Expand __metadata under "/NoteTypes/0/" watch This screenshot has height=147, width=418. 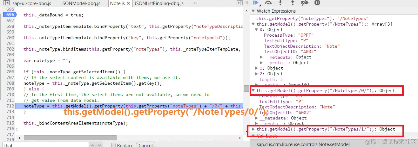pyautogui.click(x=257, y=118)
